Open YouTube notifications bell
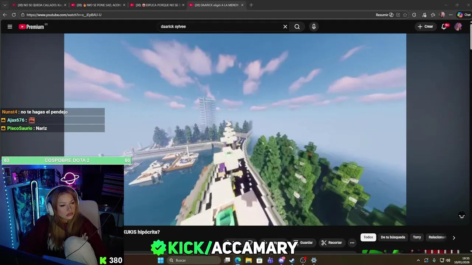The image size is (472, 265). pos(444,26)
